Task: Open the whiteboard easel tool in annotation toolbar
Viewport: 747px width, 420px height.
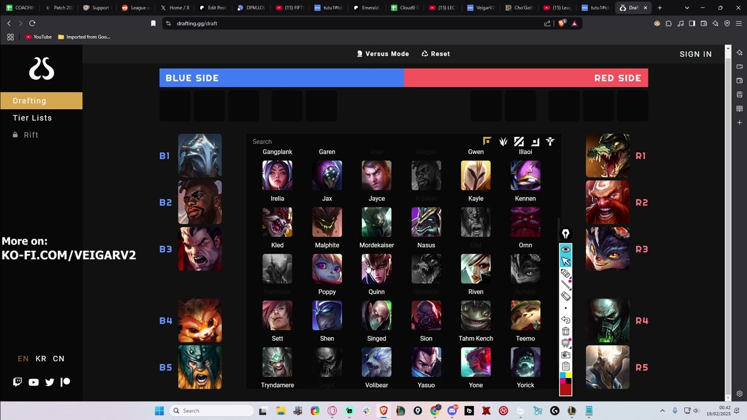Action: pyautogui.click(x=566, y=343)
